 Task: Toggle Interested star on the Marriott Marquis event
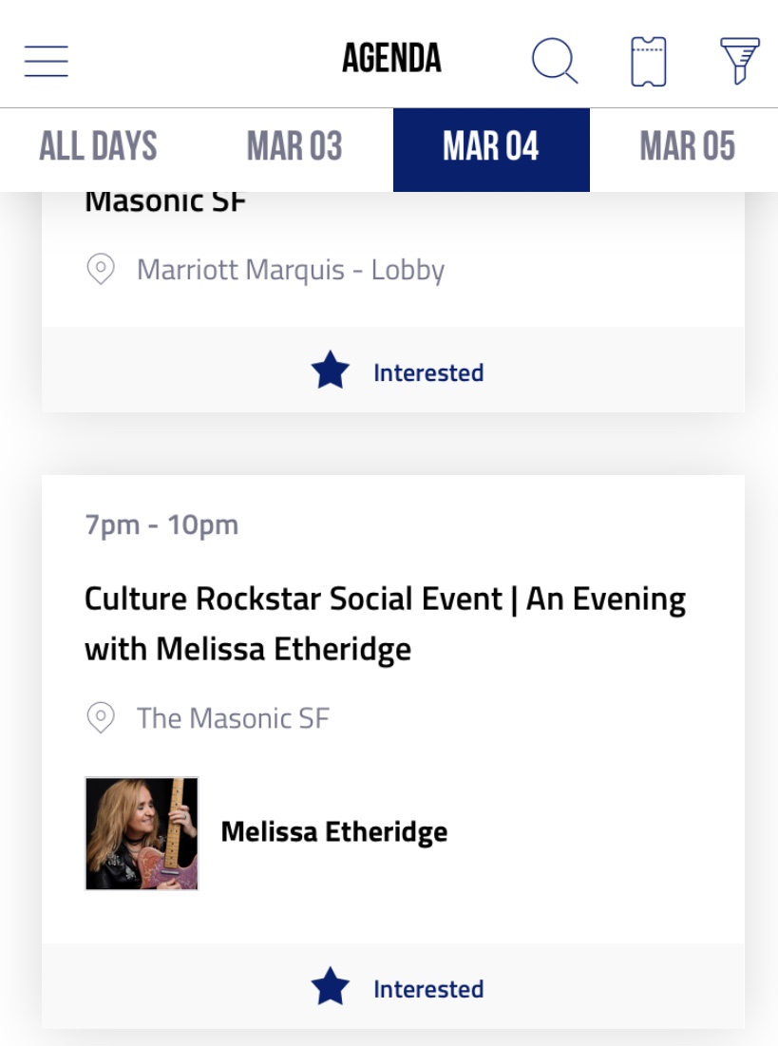point(331,371)
